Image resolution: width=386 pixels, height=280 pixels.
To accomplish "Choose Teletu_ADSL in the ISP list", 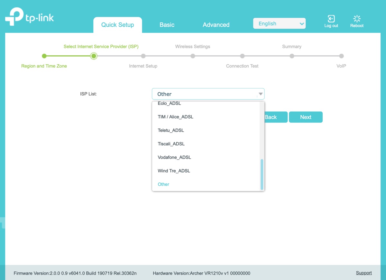I will (206, 130).
